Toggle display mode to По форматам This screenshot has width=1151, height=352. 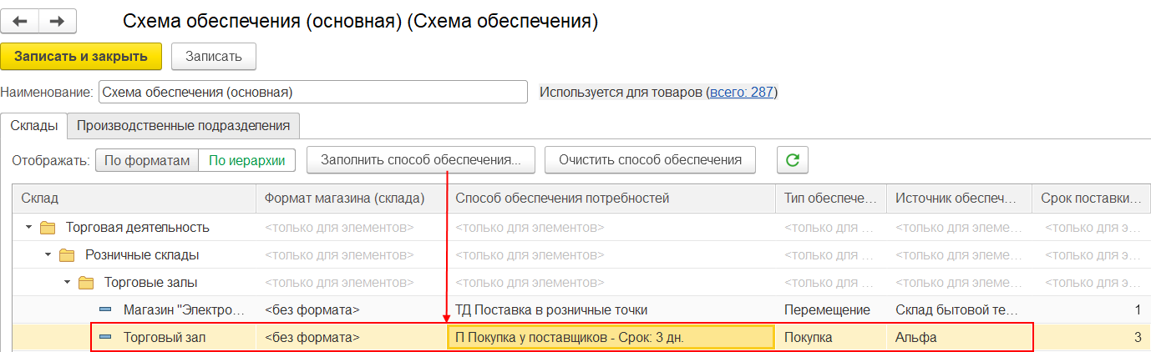(x=146, y=160)
